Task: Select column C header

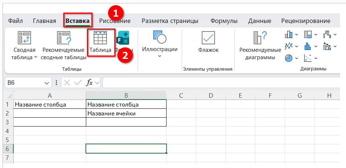Action: pos(181,95)
